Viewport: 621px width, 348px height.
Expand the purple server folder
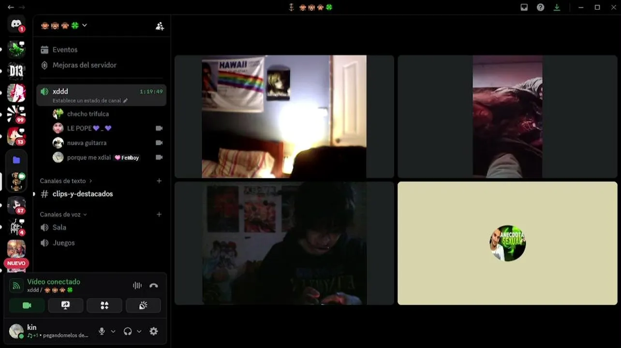tap(16, 160)
